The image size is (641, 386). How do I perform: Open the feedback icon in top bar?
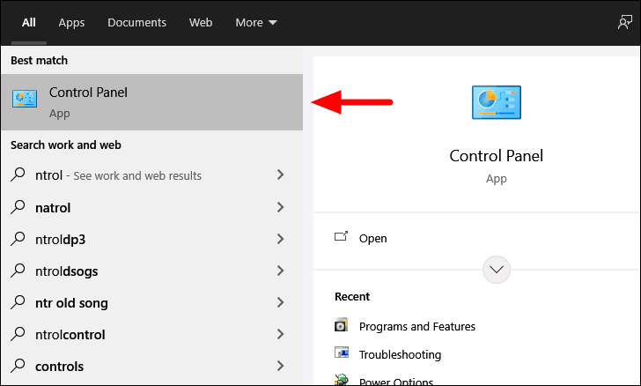tap(624, 22)
